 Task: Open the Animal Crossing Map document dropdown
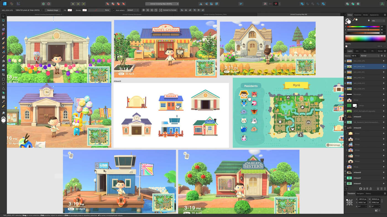[x=162, y=4]
